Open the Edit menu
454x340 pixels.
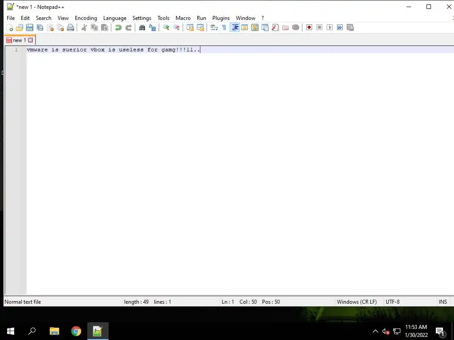[x=25, y=18]
